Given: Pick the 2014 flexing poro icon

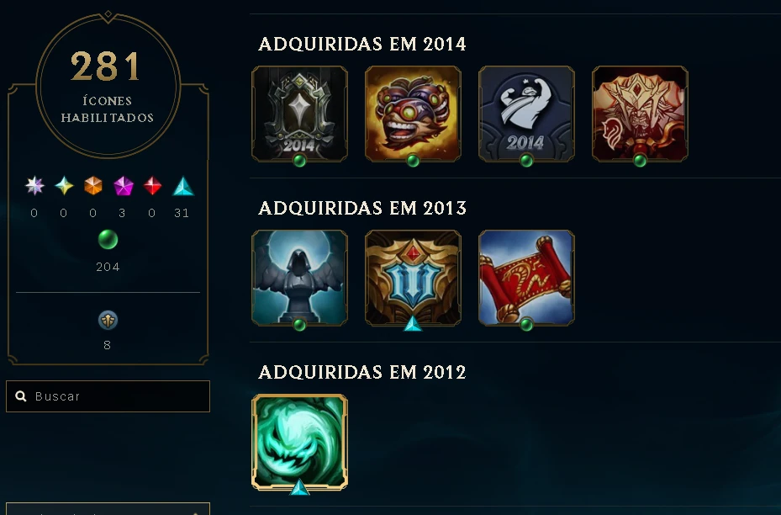Looking at the screenshot, I should coord(526,114).
